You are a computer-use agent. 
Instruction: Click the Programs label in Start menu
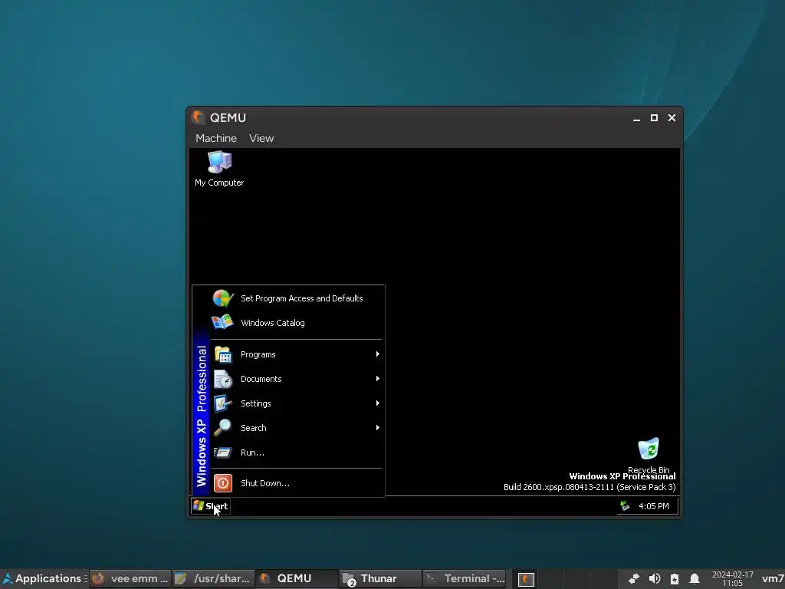tap(258, 354)
